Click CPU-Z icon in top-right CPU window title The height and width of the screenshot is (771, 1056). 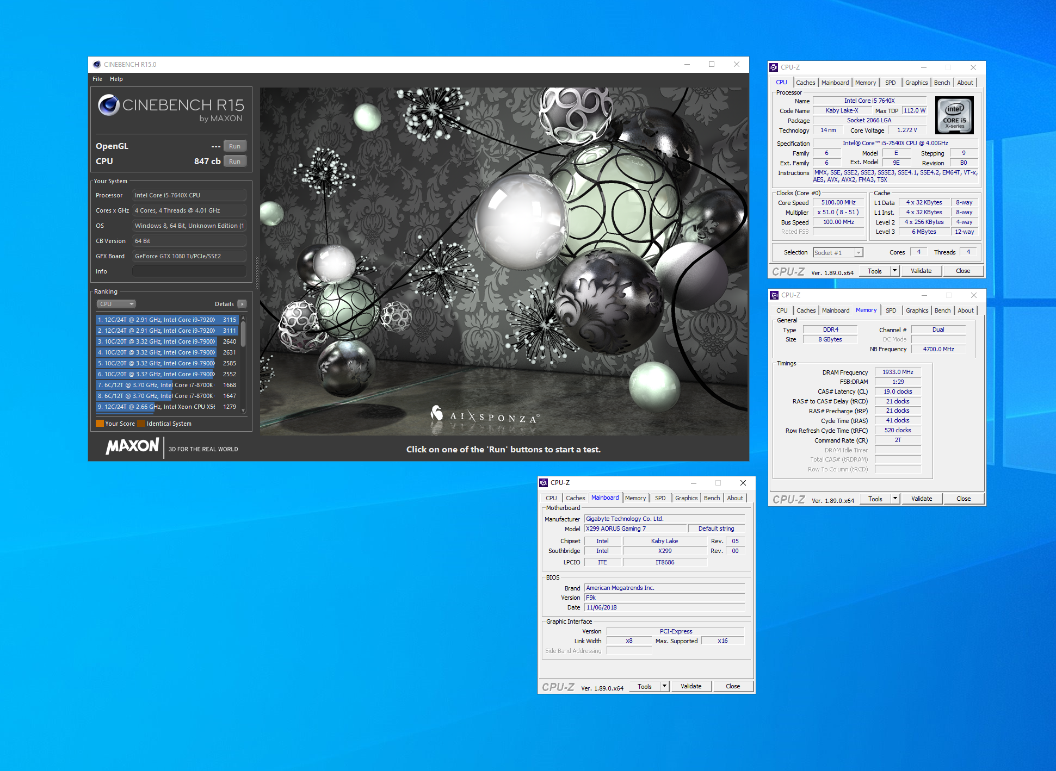click(x=774, y=67)
